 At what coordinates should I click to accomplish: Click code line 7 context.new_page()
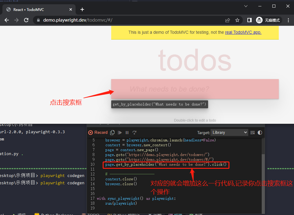132,150
